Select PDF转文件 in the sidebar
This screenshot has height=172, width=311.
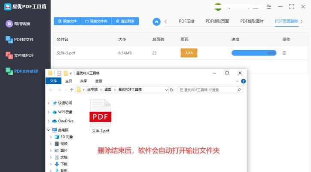19,40
